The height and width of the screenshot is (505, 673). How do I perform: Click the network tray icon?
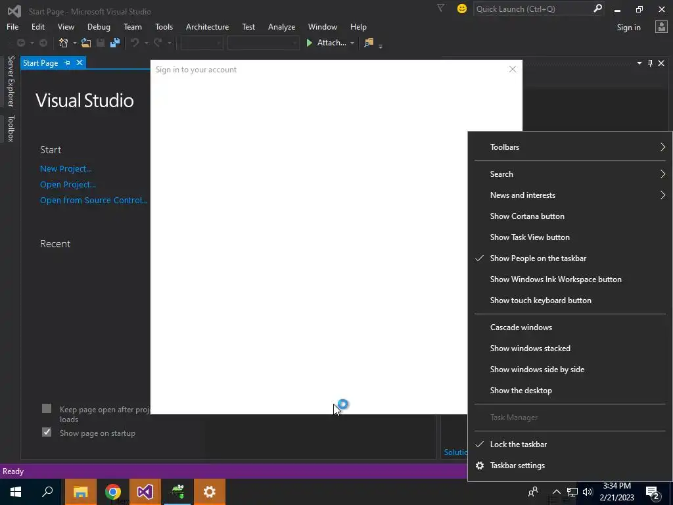pos(572,492)
